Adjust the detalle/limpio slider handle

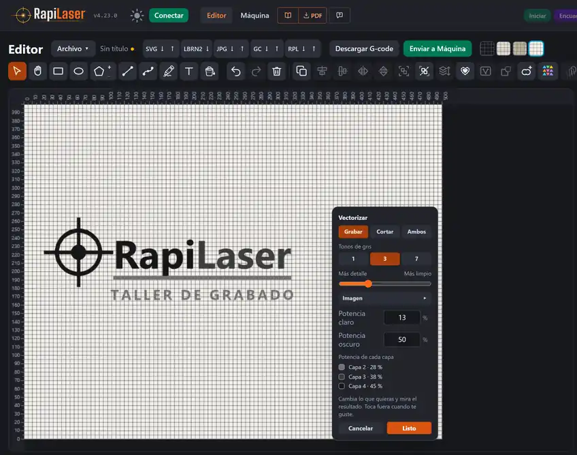(x=368, y=283)
